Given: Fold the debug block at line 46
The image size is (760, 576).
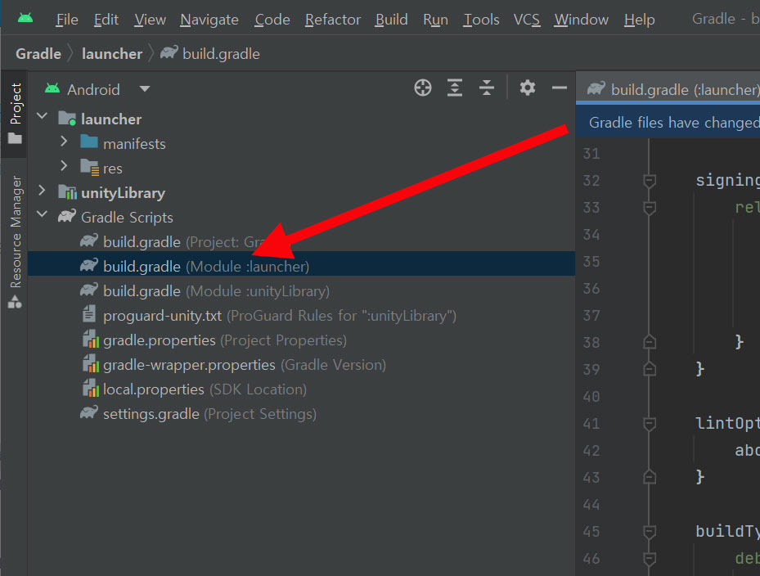Looking at the screenshot, I should point(649,559).
